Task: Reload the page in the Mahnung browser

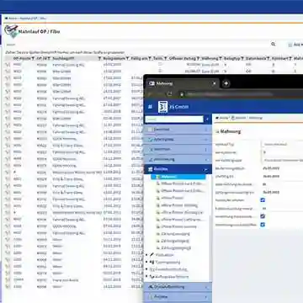Action: point(169,94)
